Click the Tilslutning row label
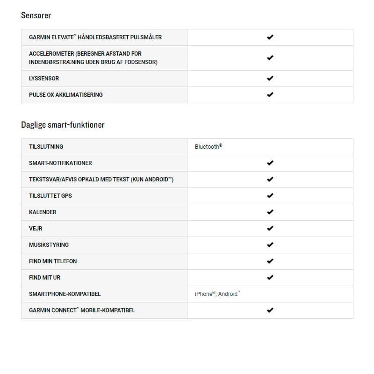The width and height of the screenshot is (374, 374). [x=46, y=147]
